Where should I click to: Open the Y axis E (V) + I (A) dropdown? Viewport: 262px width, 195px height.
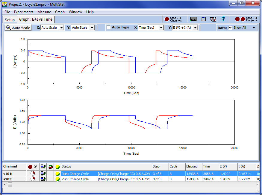[x=195, y=28]
